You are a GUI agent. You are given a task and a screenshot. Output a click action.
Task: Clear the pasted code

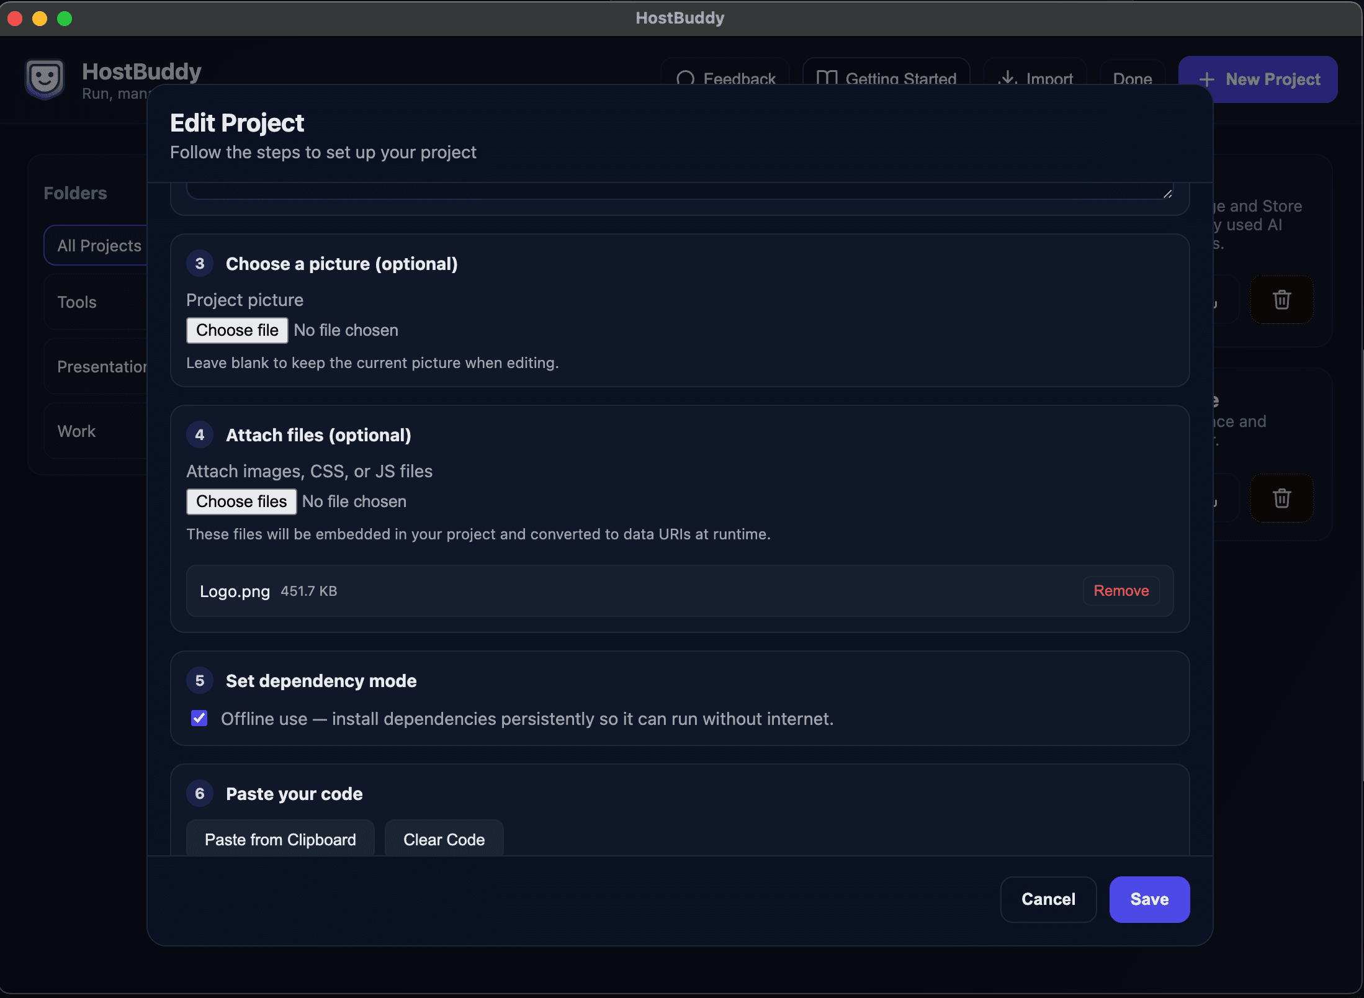(x=444, y=839)
